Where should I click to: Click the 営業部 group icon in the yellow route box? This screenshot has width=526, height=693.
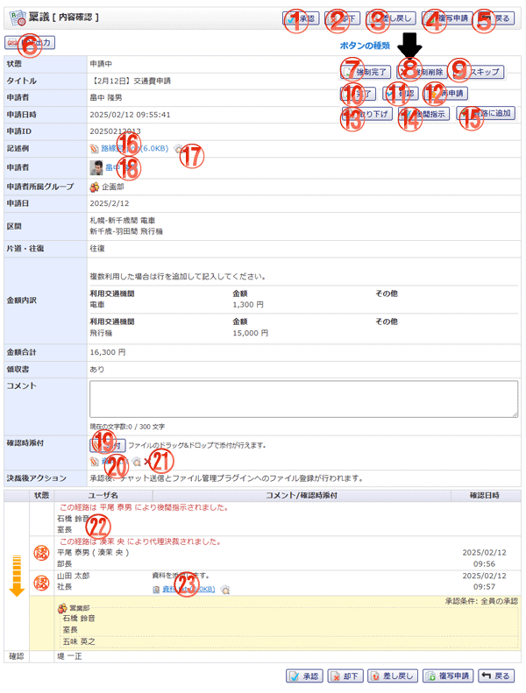62,608
